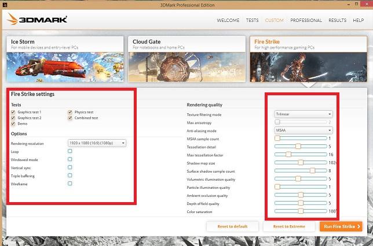Open the PROFESSIONAL tab
Viewport: 373px width, 246px height.
(x=306, y=20)
